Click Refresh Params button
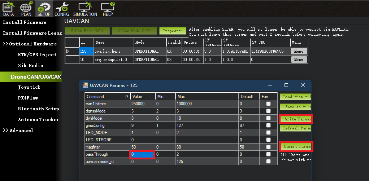The width and height of the screenshot is (369, 181). pos(295,128)
